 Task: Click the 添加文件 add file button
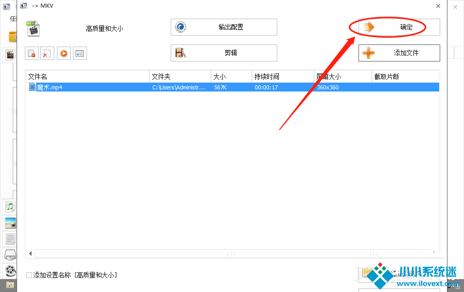399,53
